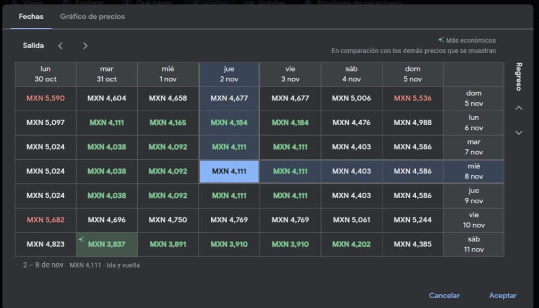Confirm the dates with the Aceptar button
Viewport: 539px width, 308px height.
tap(502, 296)
